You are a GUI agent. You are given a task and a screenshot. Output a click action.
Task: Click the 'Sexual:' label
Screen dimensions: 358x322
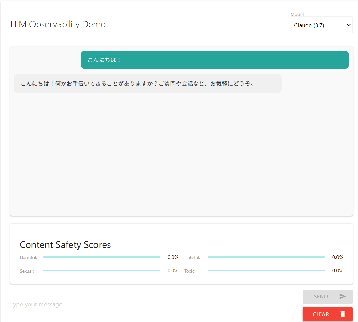(27, 271)
